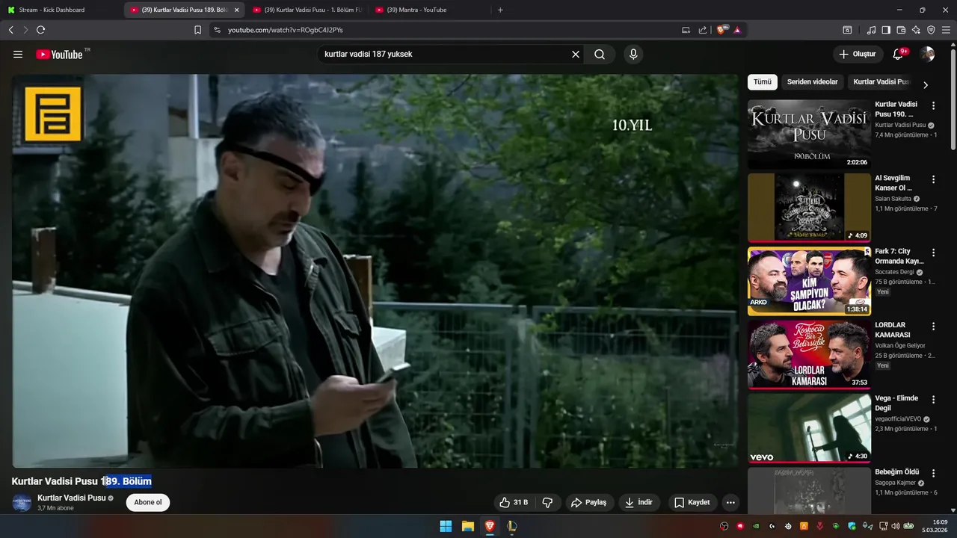Image resolution: width=957 pixels, height=538 pixels.
Task: Go back with browser back arrow
Action: [10, 30]
